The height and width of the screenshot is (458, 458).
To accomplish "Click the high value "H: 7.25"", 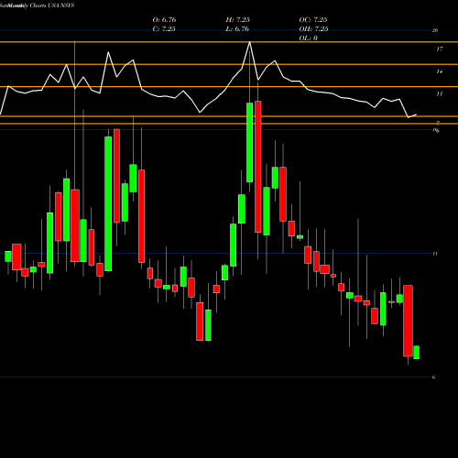I will point(237,20).
